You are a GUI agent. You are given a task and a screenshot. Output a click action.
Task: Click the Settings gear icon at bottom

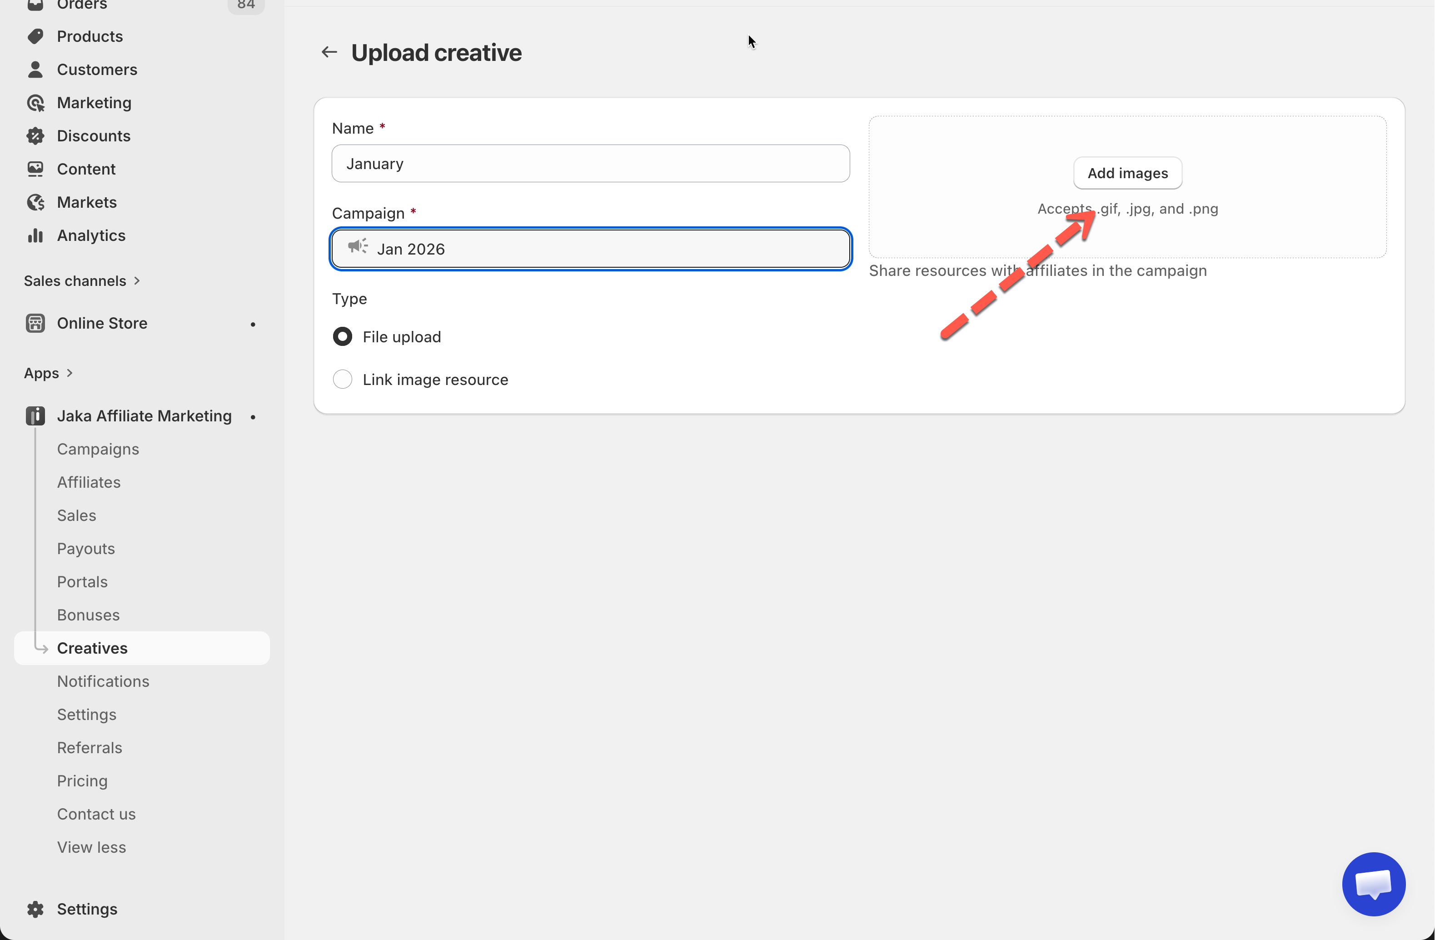[35, 909]
